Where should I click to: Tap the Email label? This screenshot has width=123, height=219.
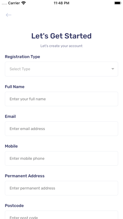click(10, 116)
